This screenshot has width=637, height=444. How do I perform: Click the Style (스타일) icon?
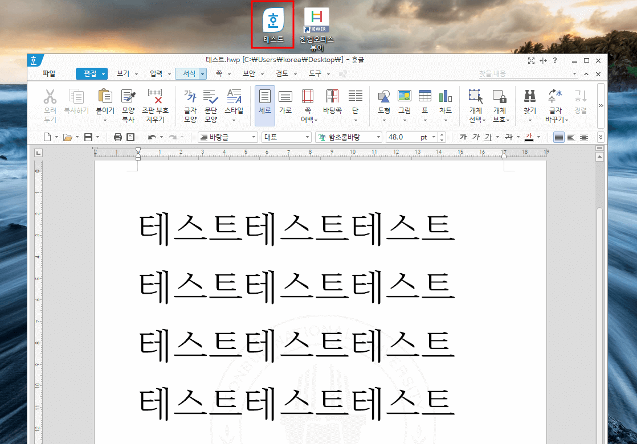234,97
